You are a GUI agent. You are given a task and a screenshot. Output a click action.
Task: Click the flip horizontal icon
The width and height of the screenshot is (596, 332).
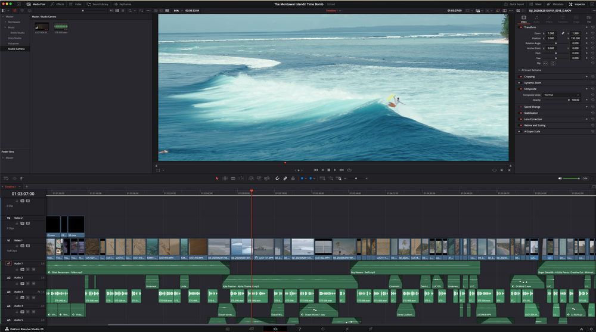pos(545,64)
